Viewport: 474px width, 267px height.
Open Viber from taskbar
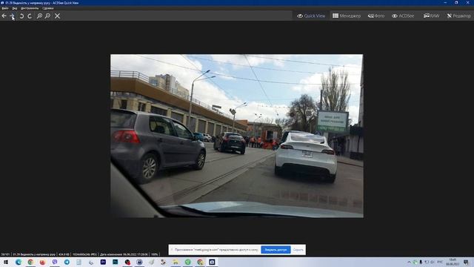point(55,262)
